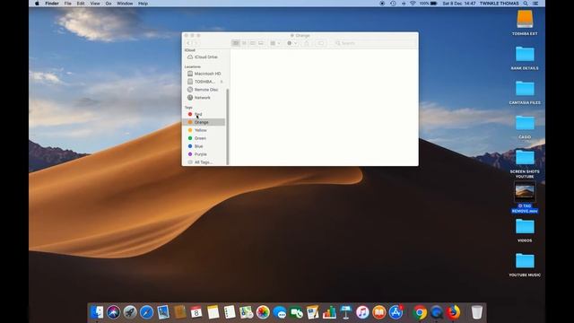Open the View menu
574x323 pixels.
point(95,4)
